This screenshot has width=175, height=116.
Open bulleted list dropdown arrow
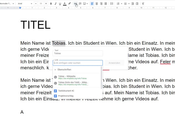(x=129, y=4)
